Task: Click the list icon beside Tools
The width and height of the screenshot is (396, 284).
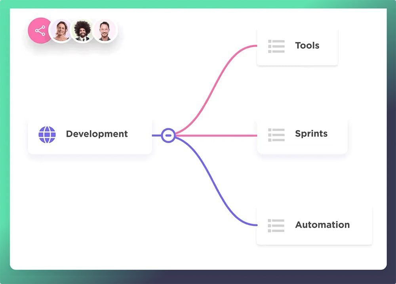Action: click(276, 46)
